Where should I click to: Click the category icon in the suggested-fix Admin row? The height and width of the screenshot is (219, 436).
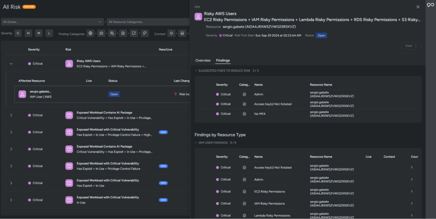pyautogui.click(x=244, y=94)
